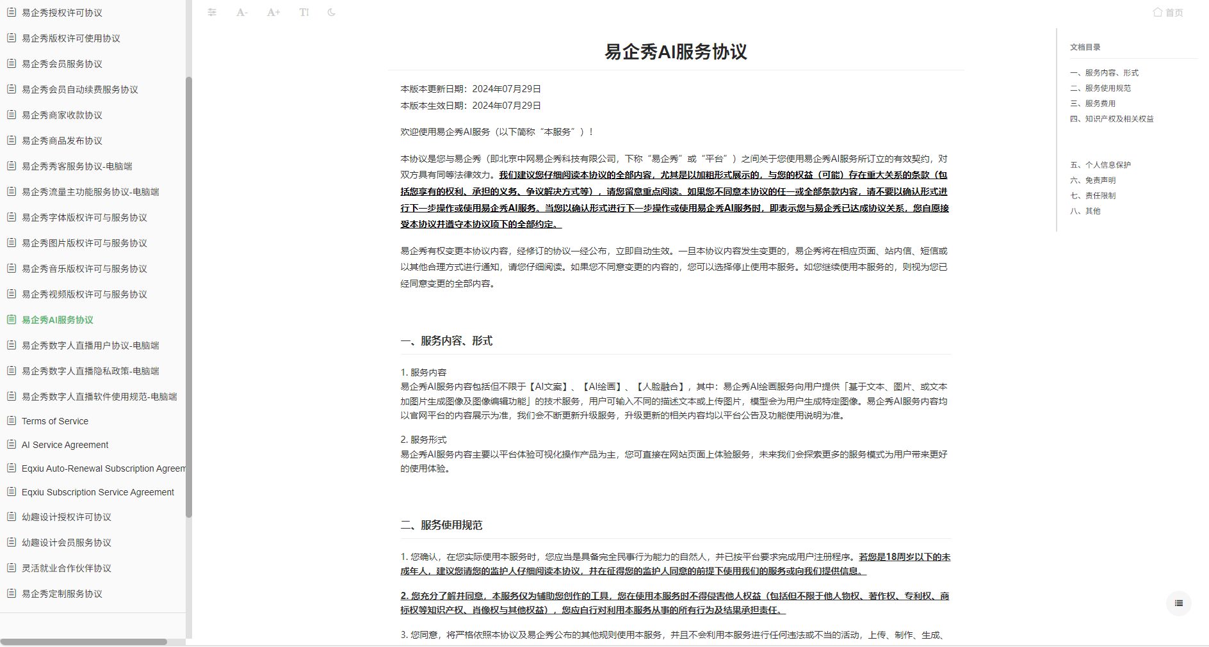This screenshot has width=1209, height=647.
Task: Click the document icon beside 易企秀AI服务协议
Action: pyautogui.click(x=11, y=320)
